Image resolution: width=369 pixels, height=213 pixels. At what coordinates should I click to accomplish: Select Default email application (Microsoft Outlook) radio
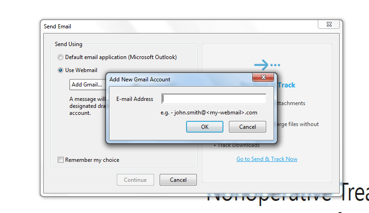[x=60, y=57]
